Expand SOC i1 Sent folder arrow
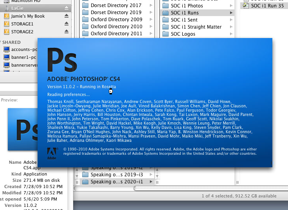Image resolution: width=288 pixels, height=210 pixels. click(231, 20)
